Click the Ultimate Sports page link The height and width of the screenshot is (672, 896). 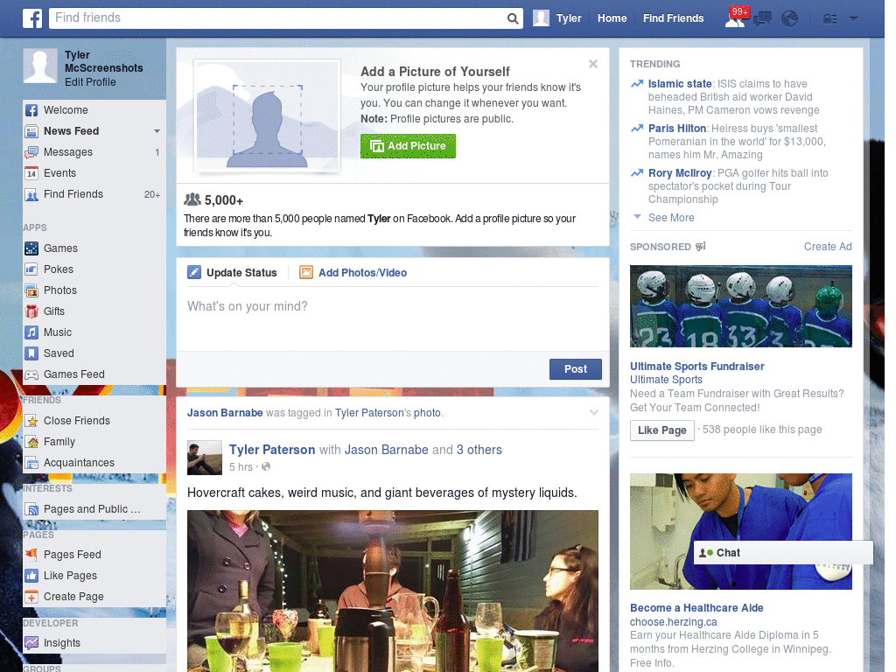coord(666,380)
